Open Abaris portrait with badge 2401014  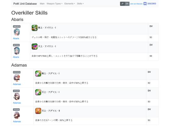(x=17, y=32)
